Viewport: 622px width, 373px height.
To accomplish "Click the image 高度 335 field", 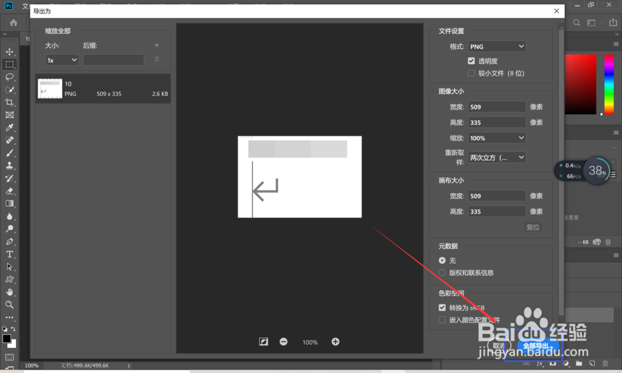I will coord(496,122).
